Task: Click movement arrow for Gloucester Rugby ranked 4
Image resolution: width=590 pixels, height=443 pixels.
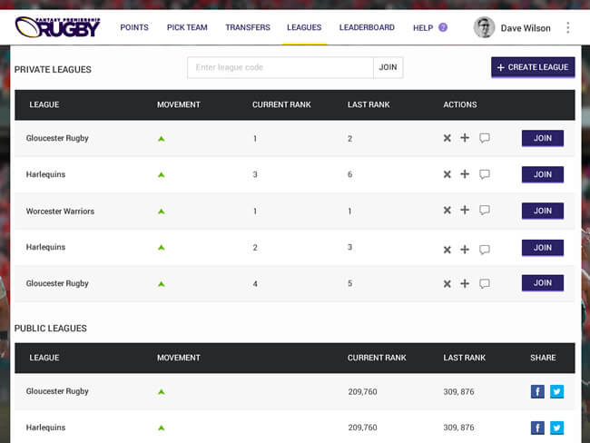Action: pyautogui.click(x=162, y=284)
